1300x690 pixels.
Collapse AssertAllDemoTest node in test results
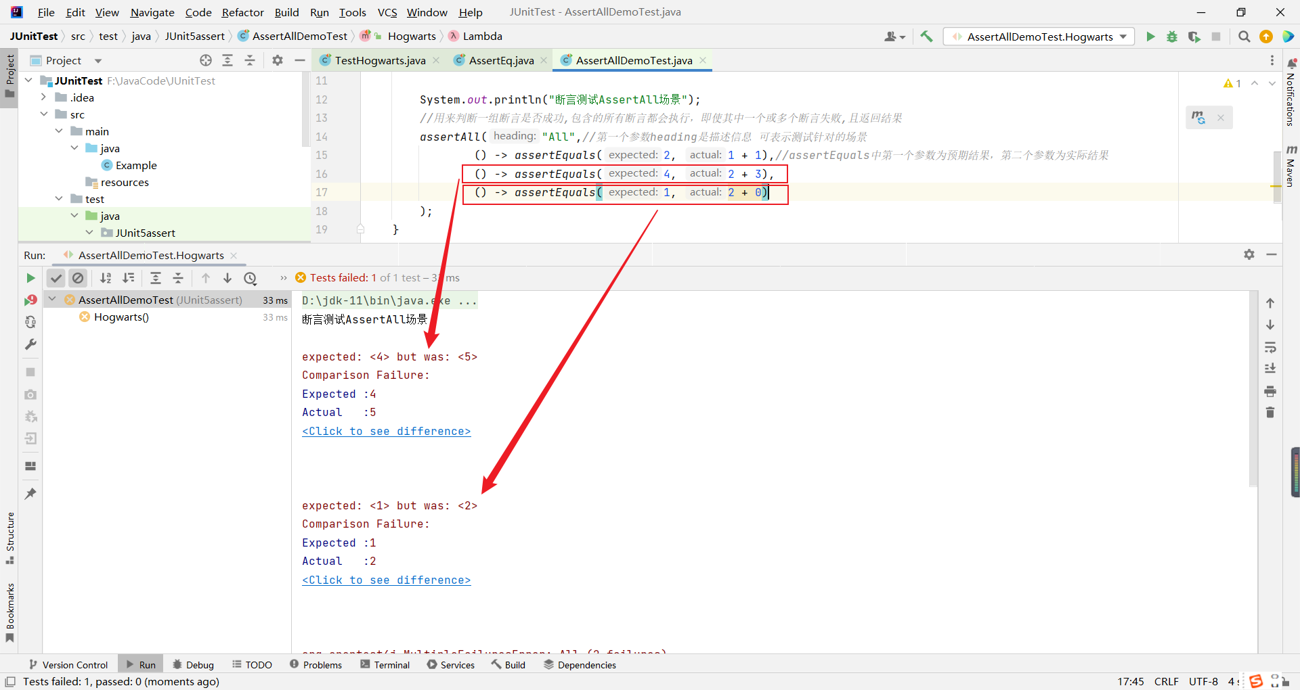53,299
